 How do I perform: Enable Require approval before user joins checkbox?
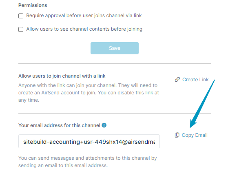21,16
